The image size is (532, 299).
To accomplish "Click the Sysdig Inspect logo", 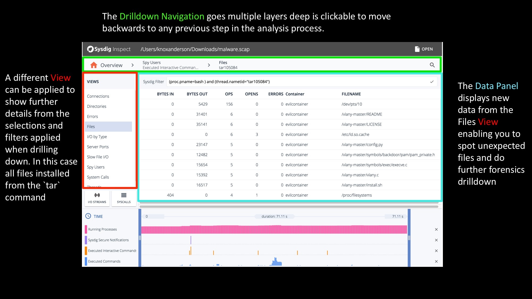I will 109,49.
